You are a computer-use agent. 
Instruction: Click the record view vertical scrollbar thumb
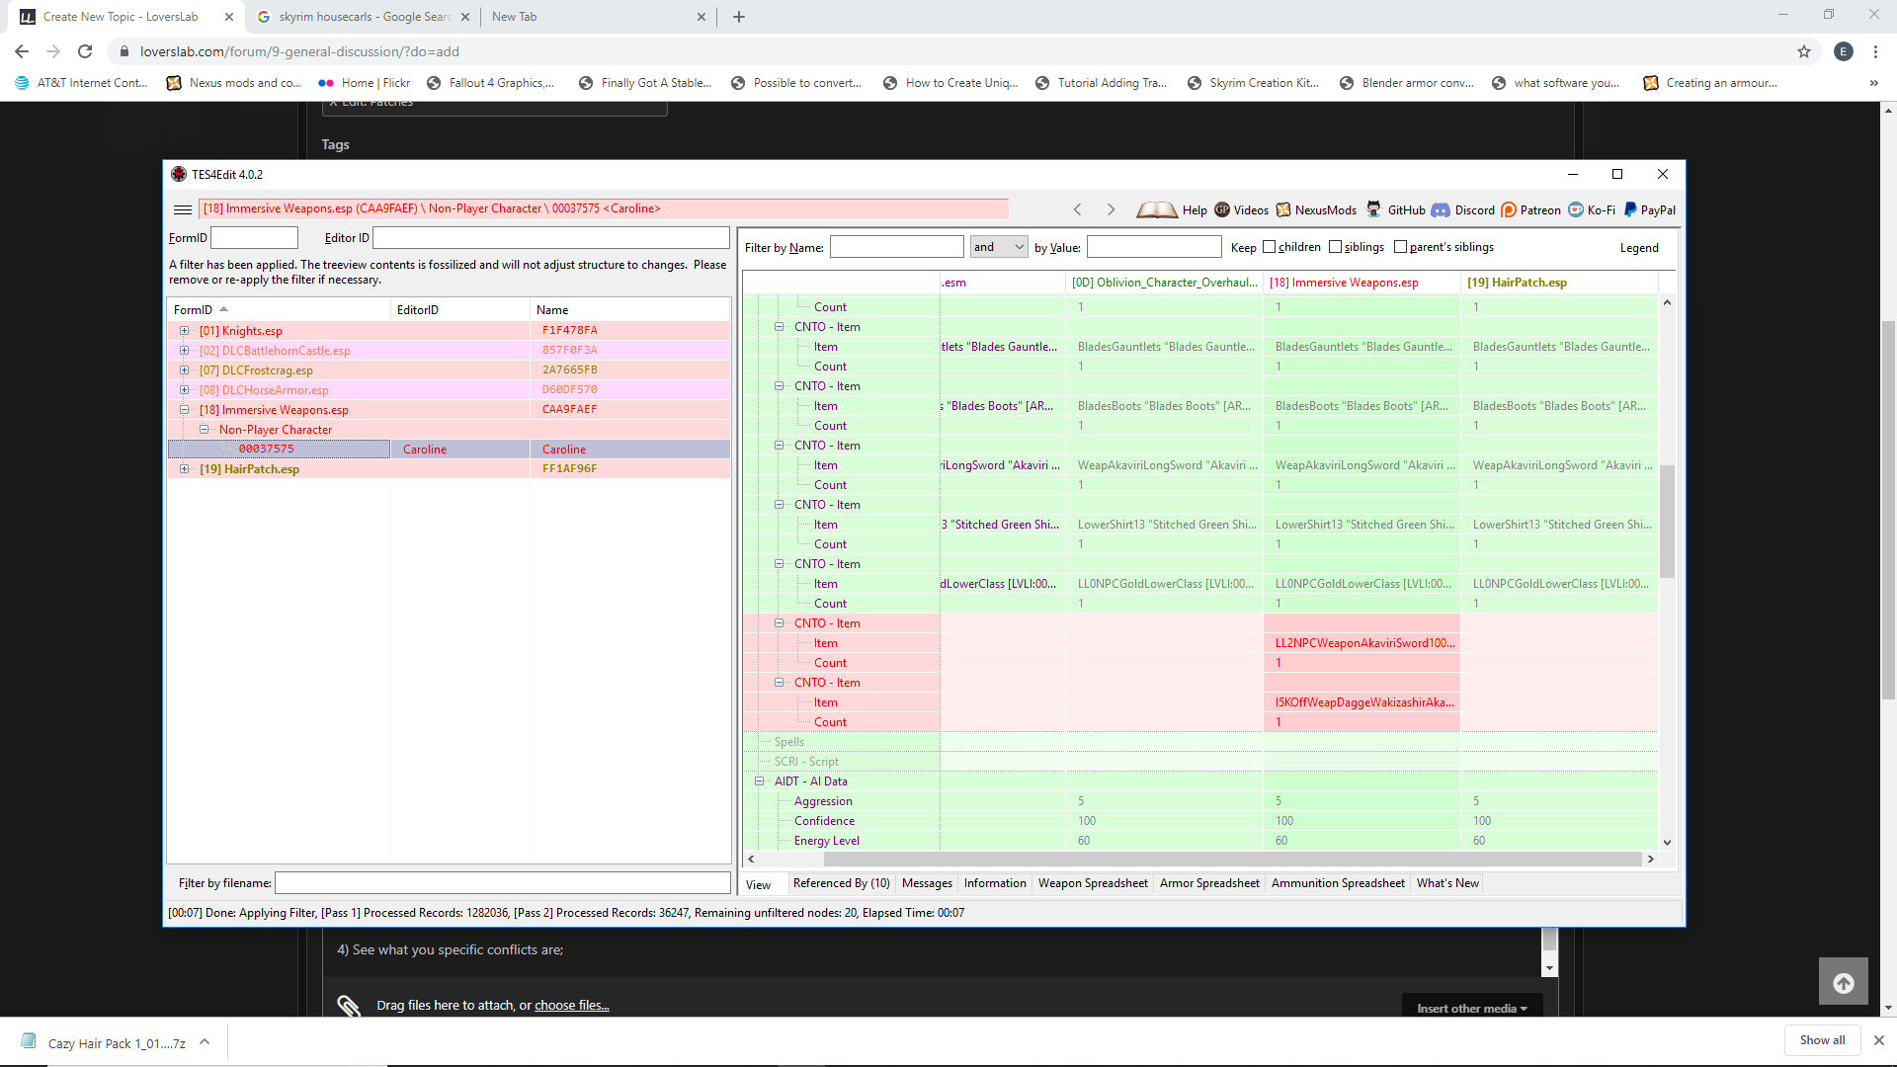[1667, 521]
